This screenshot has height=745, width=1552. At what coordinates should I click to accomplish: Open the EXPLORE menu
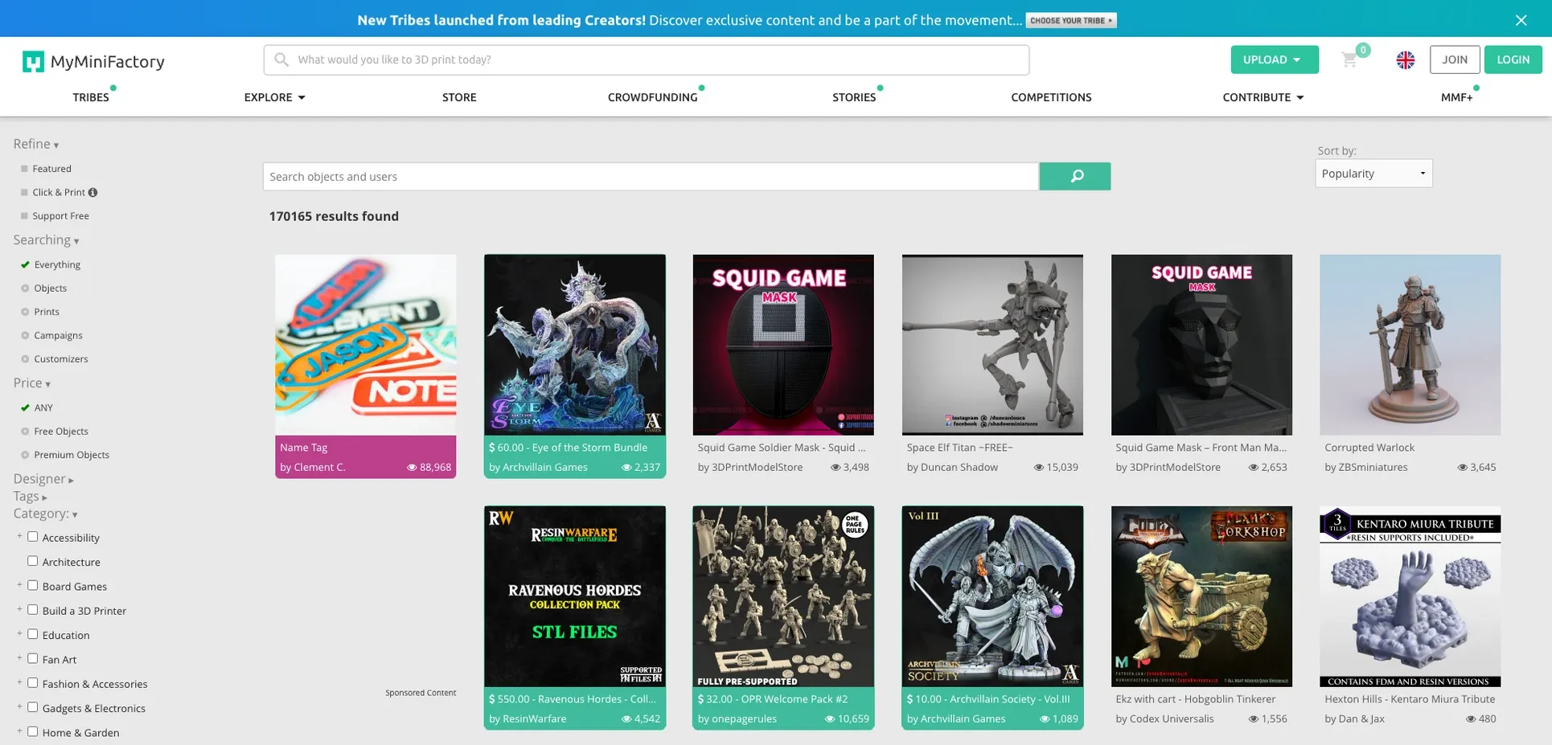coord(275,97)
